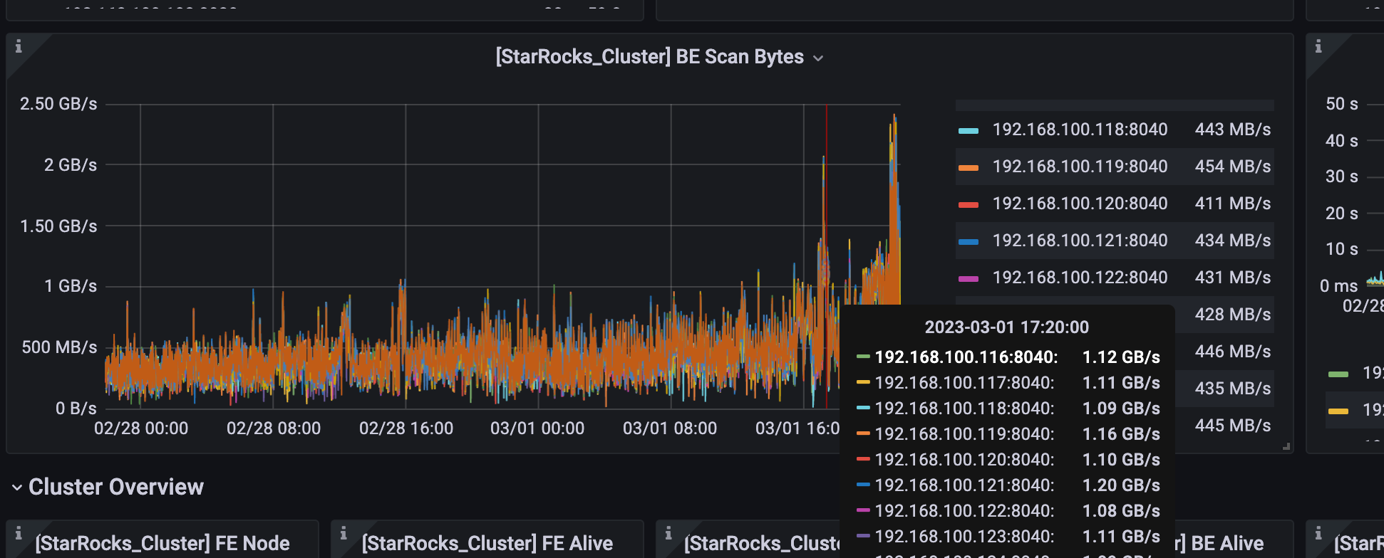The width and height of the screenshot is (1384, 558).
Task: Click orange color swatch for 192.168.100.119:8040
Action: (x=969, y=167)
